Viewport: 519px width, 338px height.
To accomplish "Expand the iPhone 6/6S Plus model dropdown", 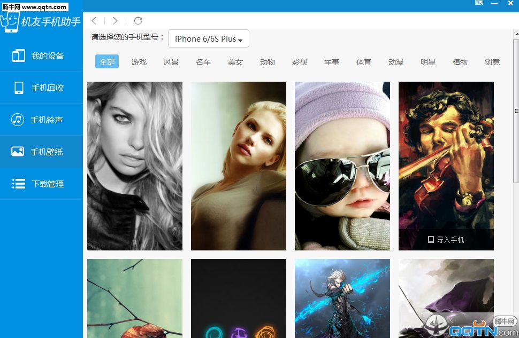I will [x=209, y=38].
